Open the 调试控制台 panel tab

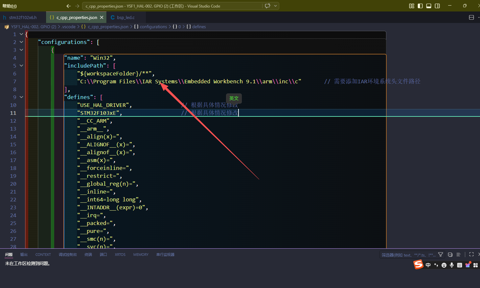tap(68, 255)
